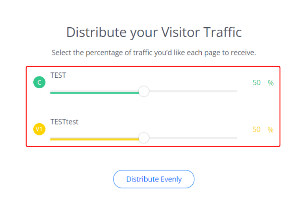This screenshot has width=296, height=201.
Task: Click the yellow percent sign beside TESTtest
Action: click(x=270, y=129)
